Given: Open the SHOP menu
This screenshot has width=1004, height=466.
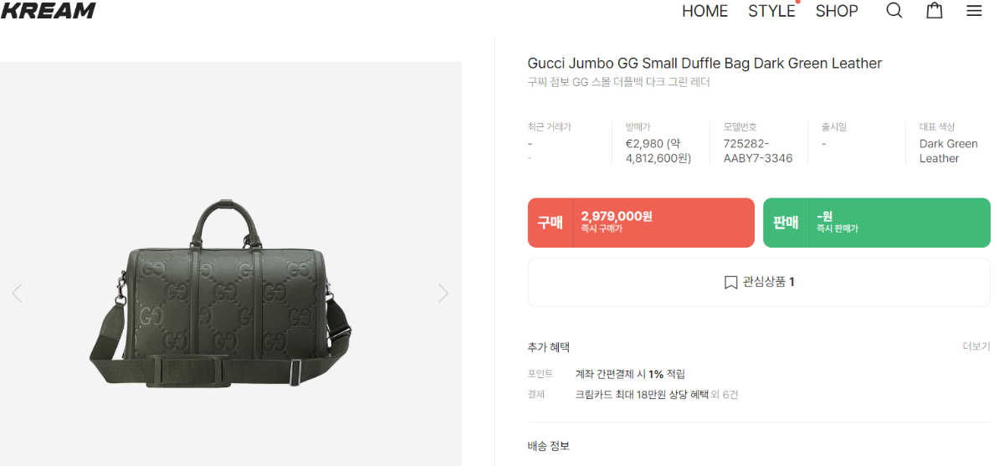Looking at the screenshot, I should click(837, 11).
